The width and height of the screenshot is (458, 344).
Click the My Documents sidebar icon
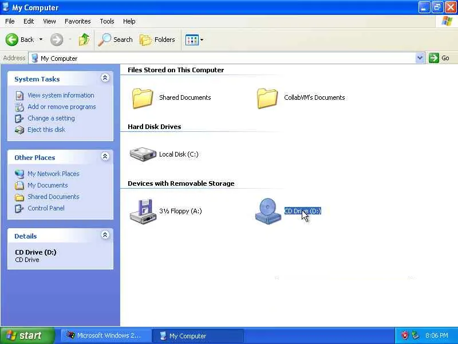pyautogui.click(x=19, y=185)
